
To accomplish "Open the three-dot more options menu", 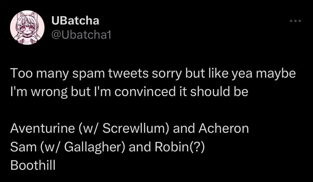I will pyautogui.click(x=295, y=21).
